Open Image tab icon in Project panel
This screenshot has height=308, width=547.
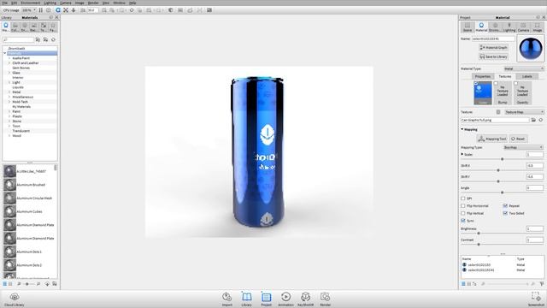[538, 27]
